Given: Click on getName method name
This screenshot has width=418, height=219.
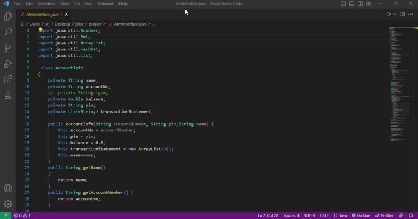Looking at the screenshot, I should coord(92,167).
